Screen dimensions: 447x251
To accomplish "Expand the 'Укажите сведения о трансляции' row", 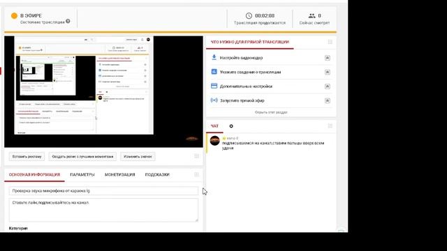I will tap(328, 72).
